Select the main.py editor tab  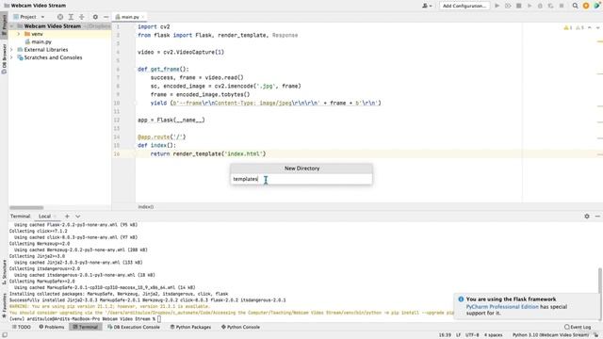click(130, 17)
